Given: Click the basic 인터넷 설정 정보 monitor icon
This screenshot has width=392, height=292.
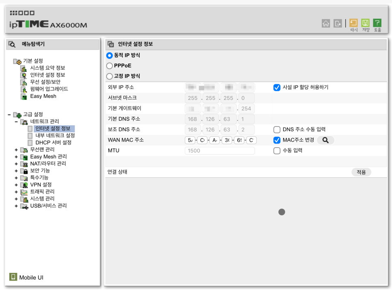Looking at the screenshot, I should click(x=24, y=75).
